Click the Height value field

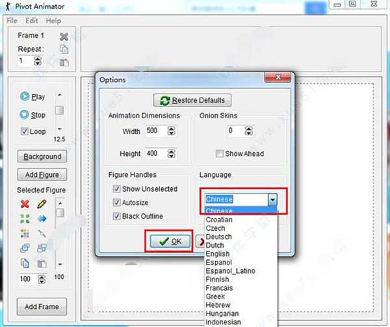click(157, 153)
